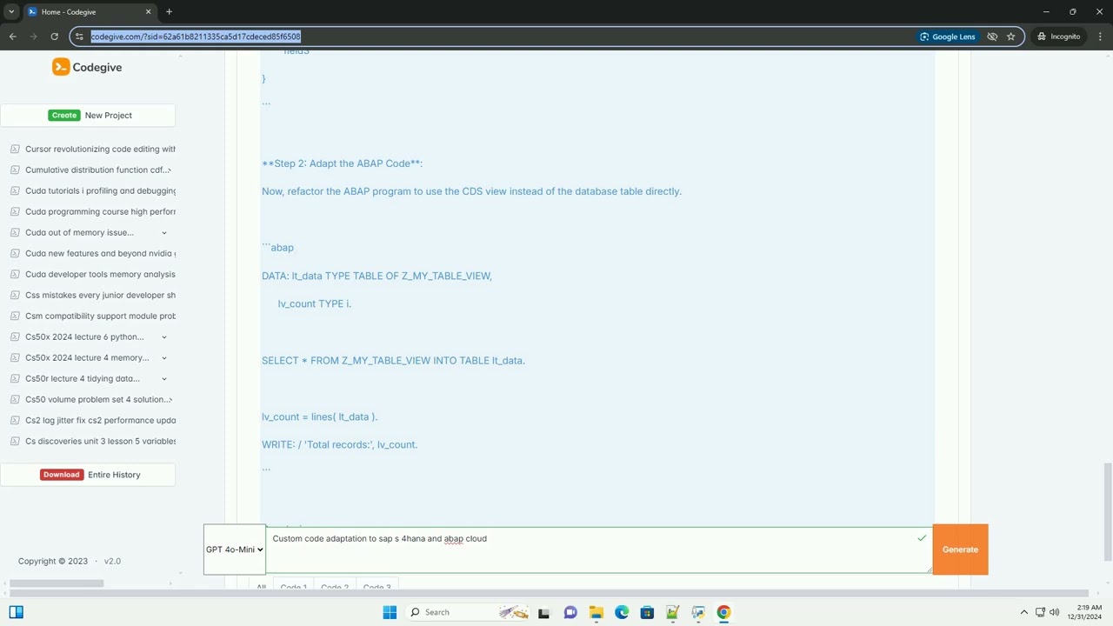Click the Codegive logo icon

61,67
